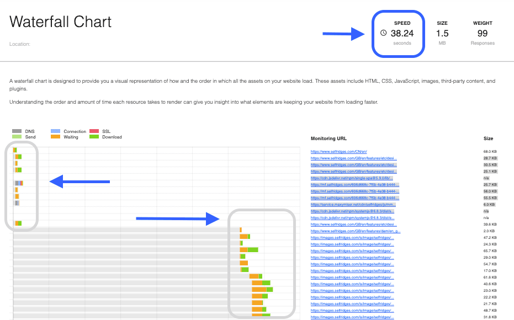Click the 1.5 MB size metric

point(442,33)
